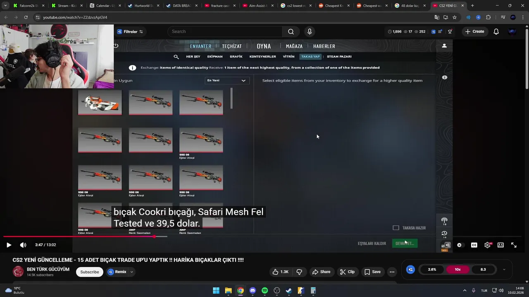
Task: Open a new browser tab with plus
Action: click(472, 6)
